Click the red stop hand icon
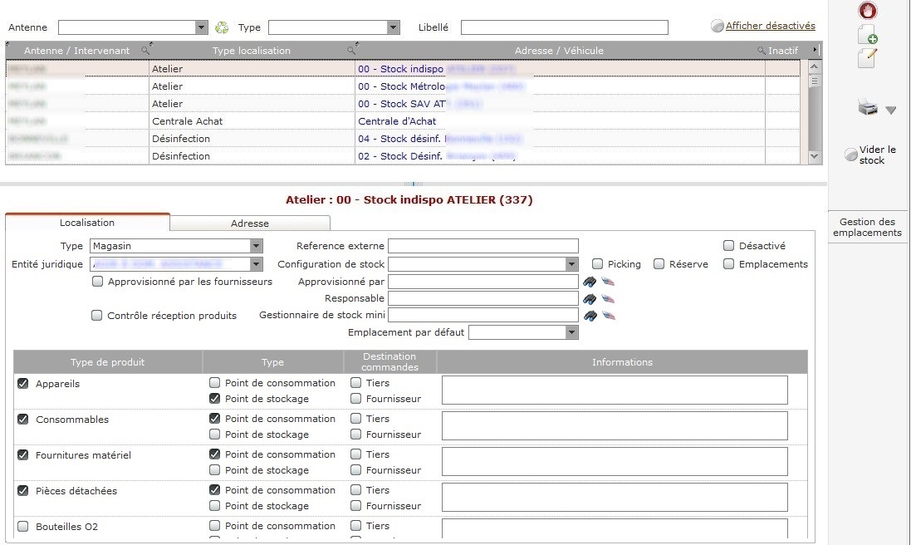 [x=868, y=11]
